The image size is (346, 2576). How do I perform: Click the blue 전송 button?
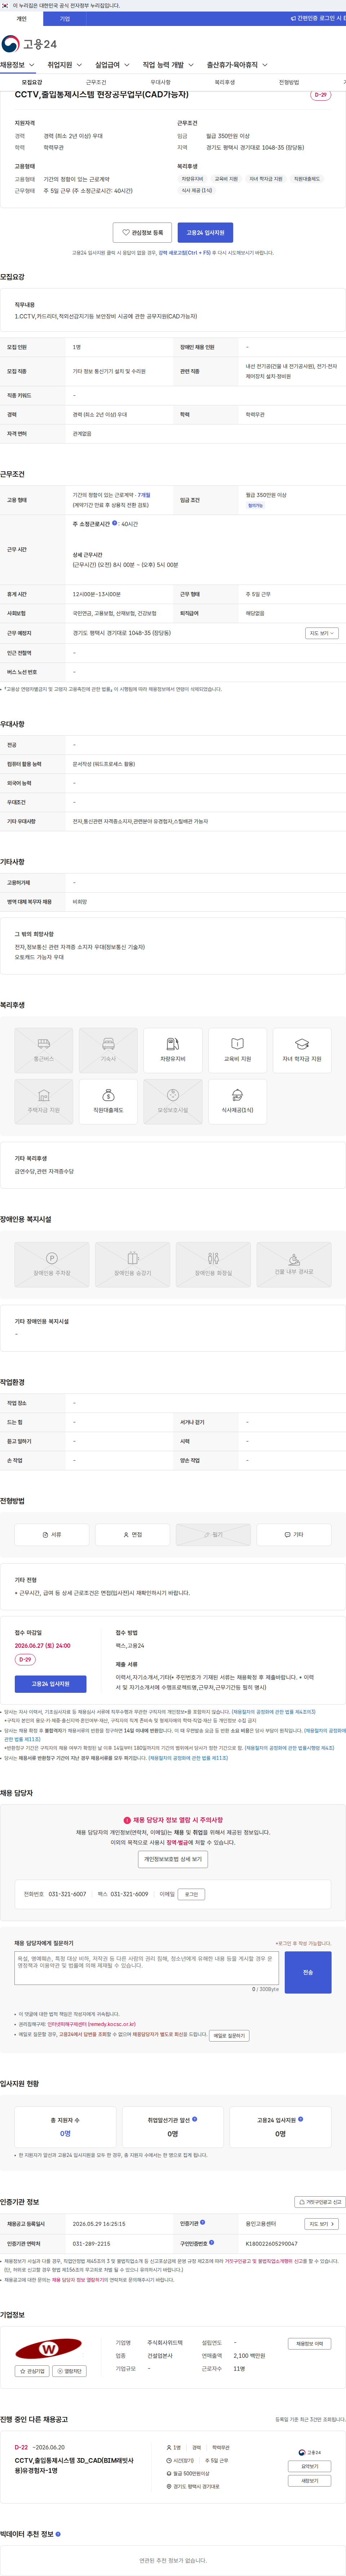click(308, 1972)
